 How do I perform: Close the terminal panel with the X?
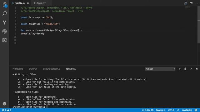tap(197, 69)
